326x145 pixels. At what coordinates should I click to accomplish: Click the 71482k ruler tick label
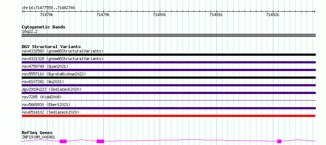[273, 15]
